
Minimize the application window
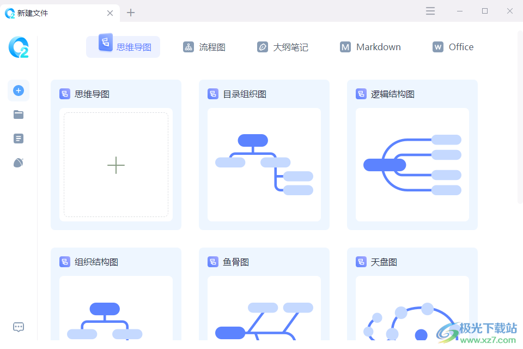click(460, 11)
